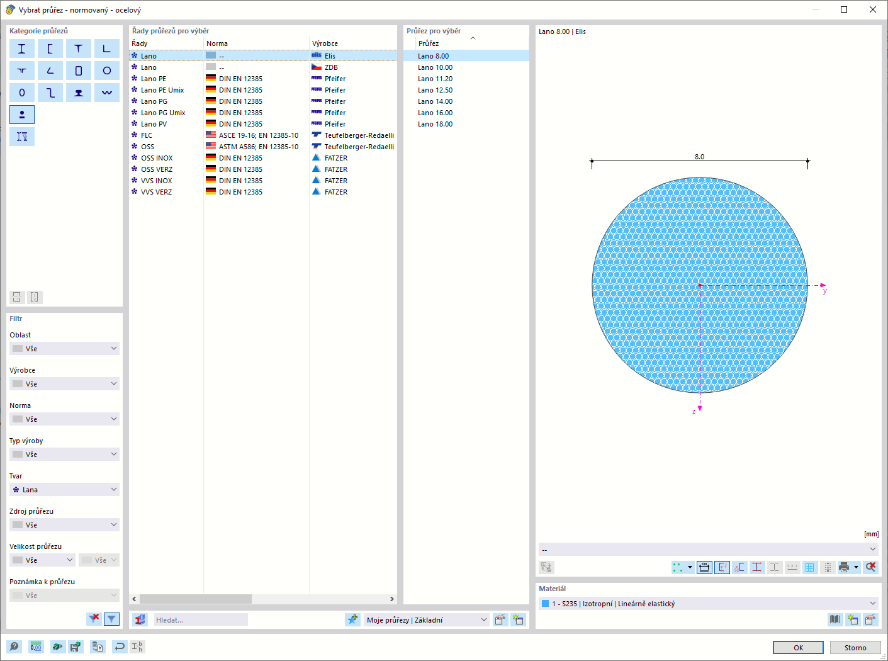Image resolution: width=888 pixels, height=661 pixels.
Task: Toggle the grid display in section preview
Action: [810, 567]
